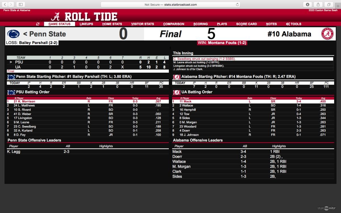The image size is (341, 213).
Task: Click the Alabama A logo in header
Action: (55, 17)
